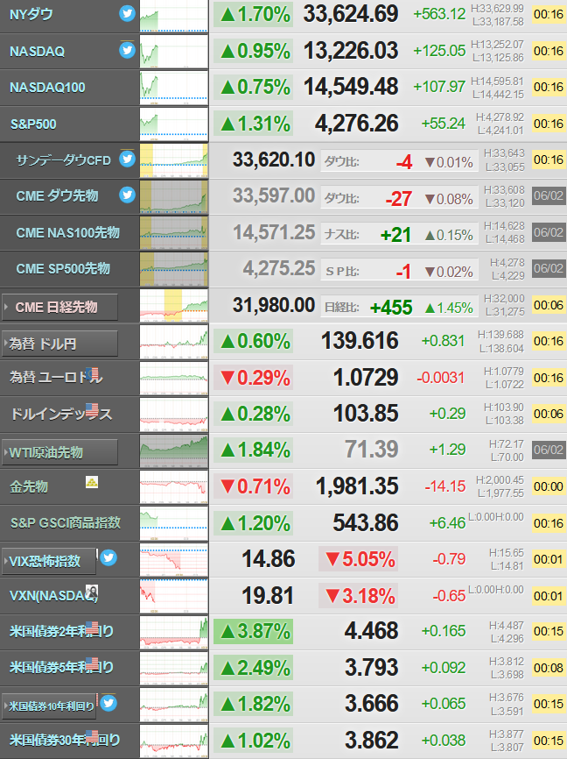Click the Twitter icon beside NYダウ

click(x=127, y=13)
